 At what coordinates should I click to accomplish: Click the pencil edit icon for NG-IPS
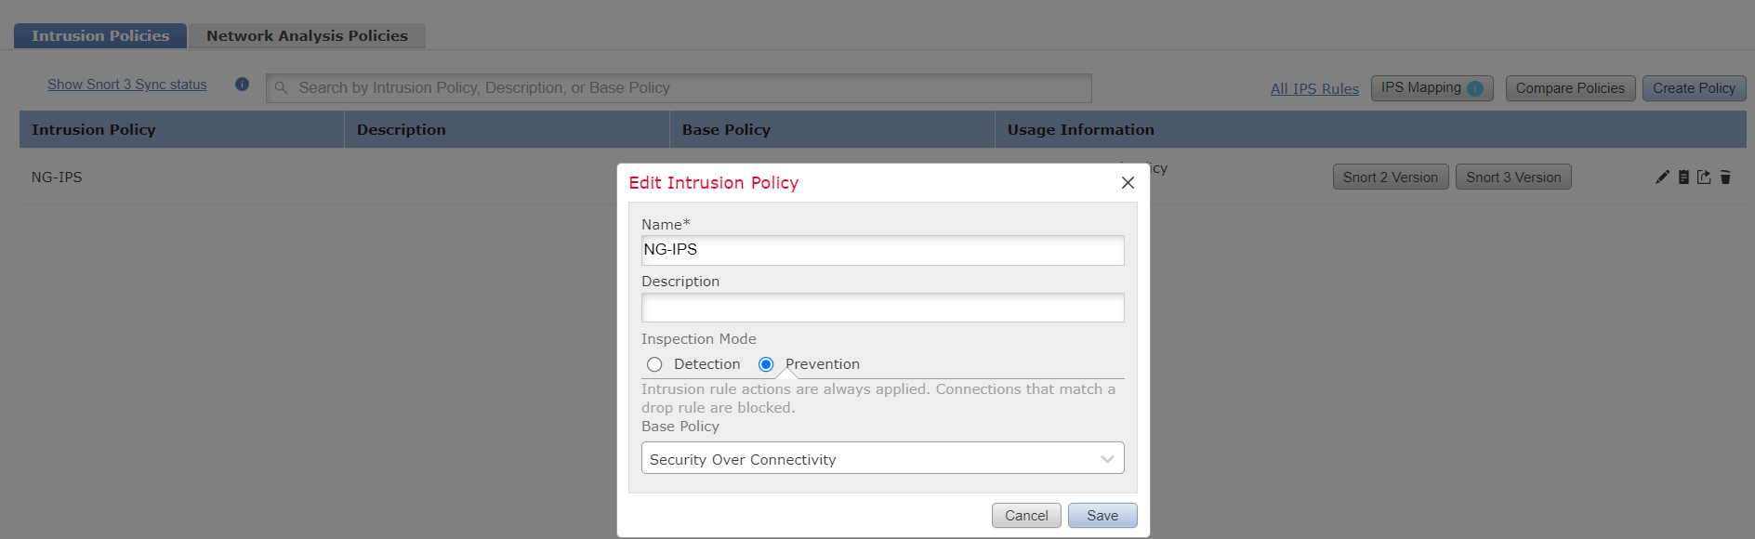[1662, 177]
